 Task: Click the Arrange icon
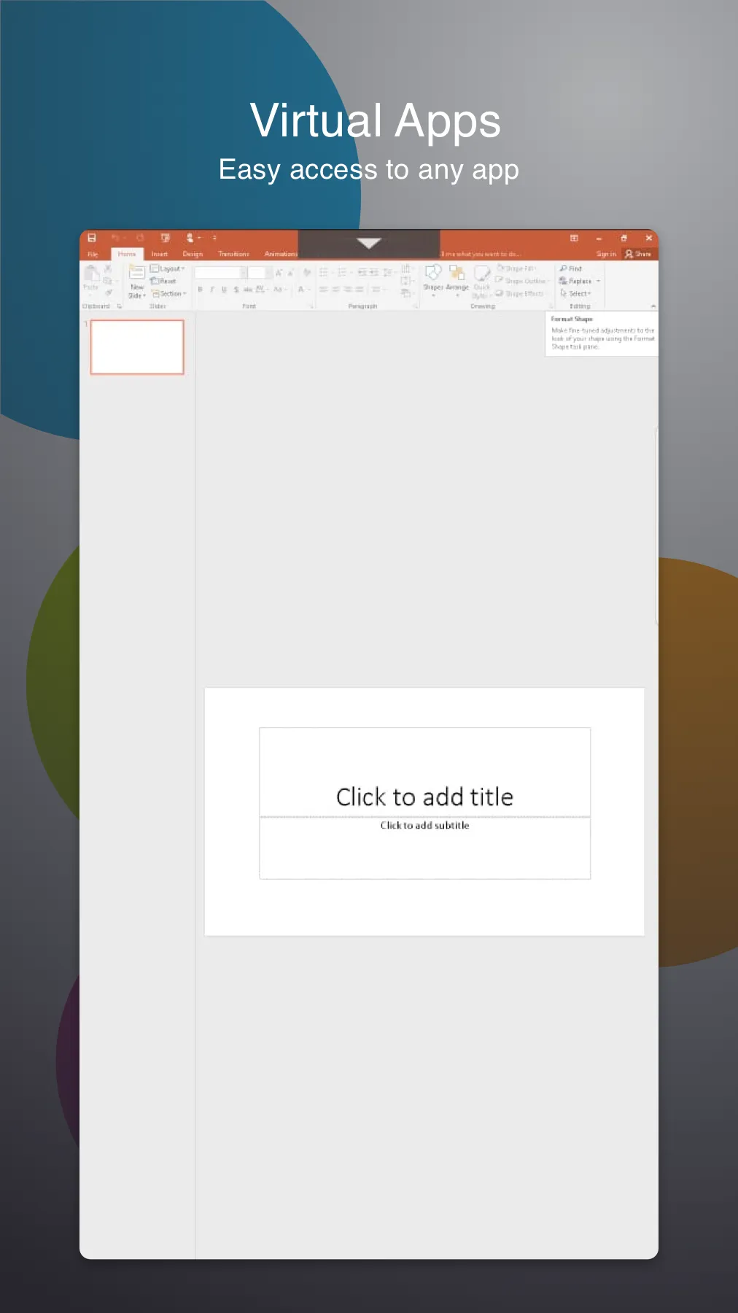point(457,275)
